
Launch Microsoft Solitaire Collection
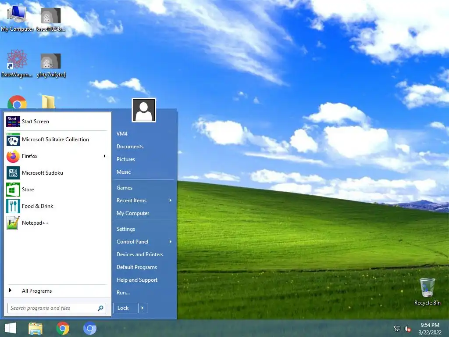56,140
